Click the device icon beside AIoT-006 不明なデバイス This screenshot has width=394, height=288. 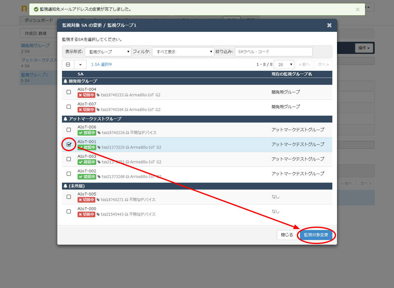127,133
